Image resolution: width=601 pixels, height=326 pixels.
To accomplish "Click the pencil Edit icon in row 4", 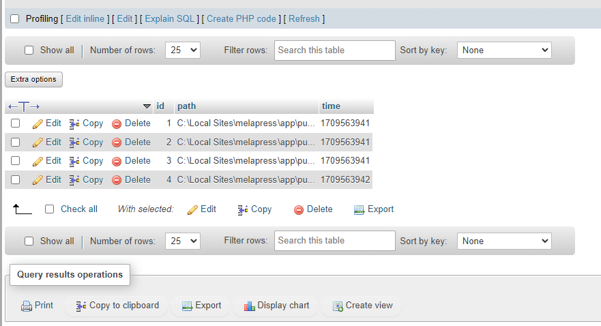I will click(38, 180).
